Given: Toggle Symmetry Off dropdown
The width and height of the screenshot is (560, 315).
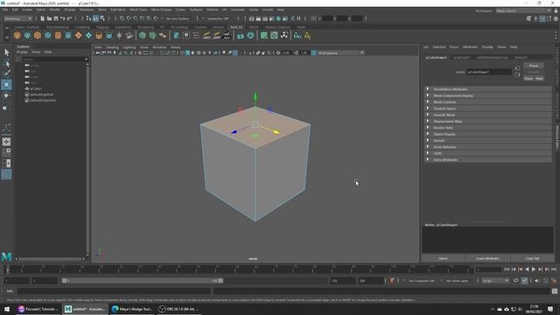Looking at the screenshot, I should (x=219, y=18).
